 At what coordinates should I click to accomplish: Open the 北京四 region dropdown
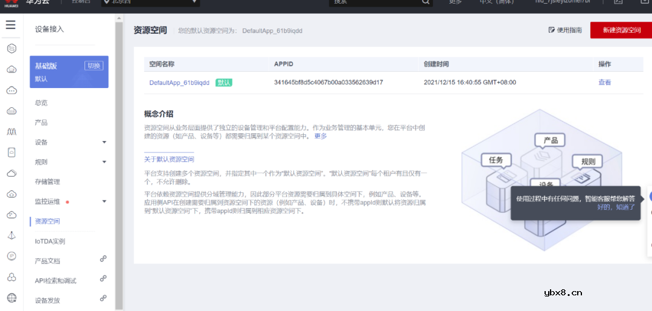point(150,2)
